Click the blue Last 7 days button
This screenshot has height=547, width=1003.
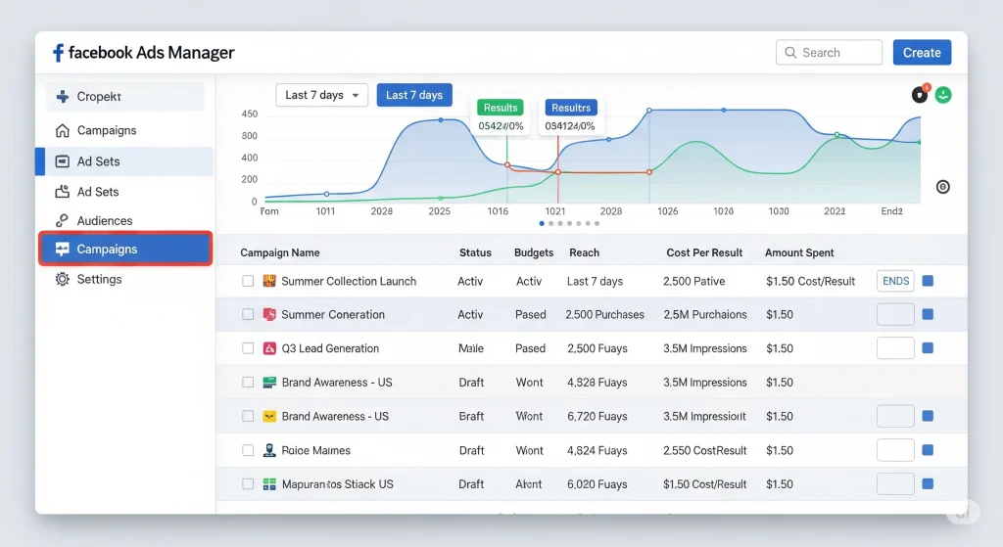[414, 95]
